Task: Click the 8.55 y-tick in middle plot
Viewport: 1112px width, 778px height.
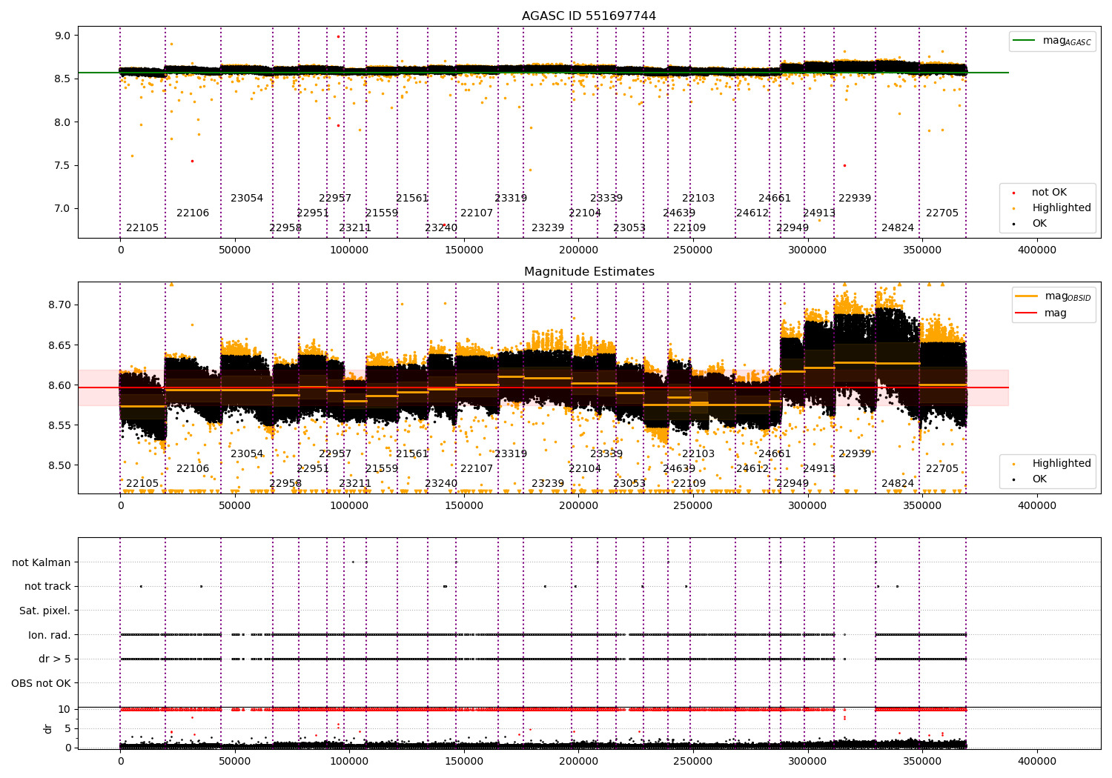Action: [59, 425]
